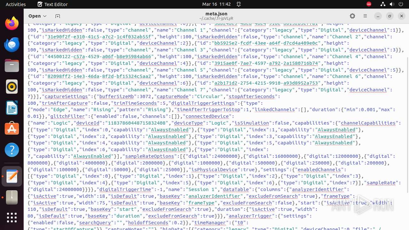Click the red do-not-disturb tray indicator
The width and height of the screenshot is (409, 230).
pyautogui.click(x=369, y=4)
